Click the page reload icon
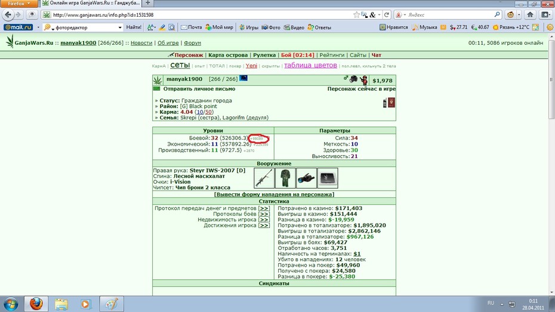The width and height of the screenshot is (555, 312). (387, 14)
